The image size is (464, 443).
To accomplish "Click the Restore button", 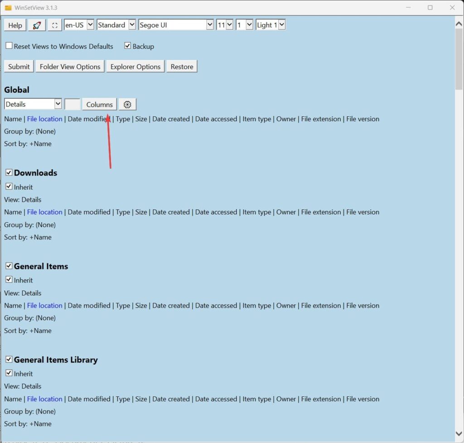I will tap(182, 67).
